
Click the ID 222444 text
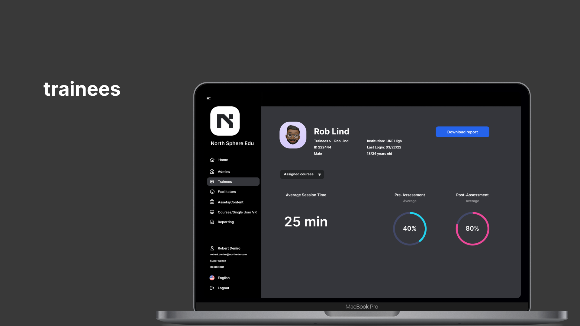pyautogui.click(x=322, y=147)
